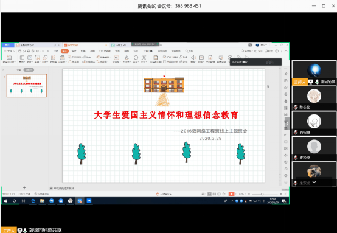Click the add new slide plus button
The width and height of the screenshot is (337, 233).
pyautogui.click(x=24, y=188)
